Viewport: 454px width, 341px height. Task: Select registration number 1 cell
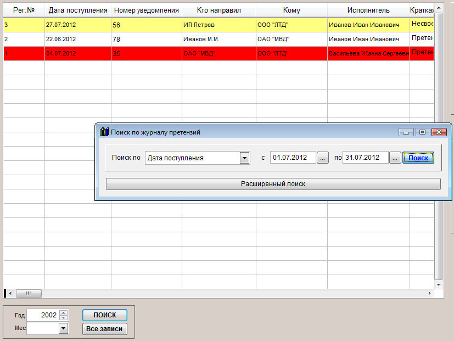[x=24, y=53]
